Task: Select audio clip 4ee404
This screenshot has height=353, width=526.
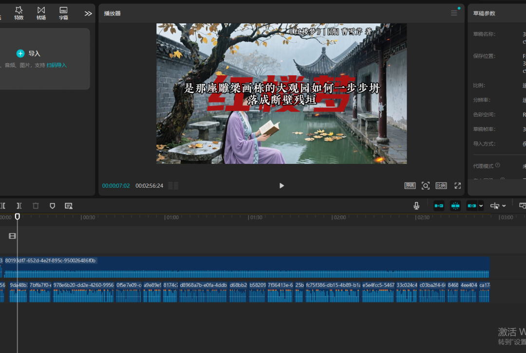Action: [469, 292]
